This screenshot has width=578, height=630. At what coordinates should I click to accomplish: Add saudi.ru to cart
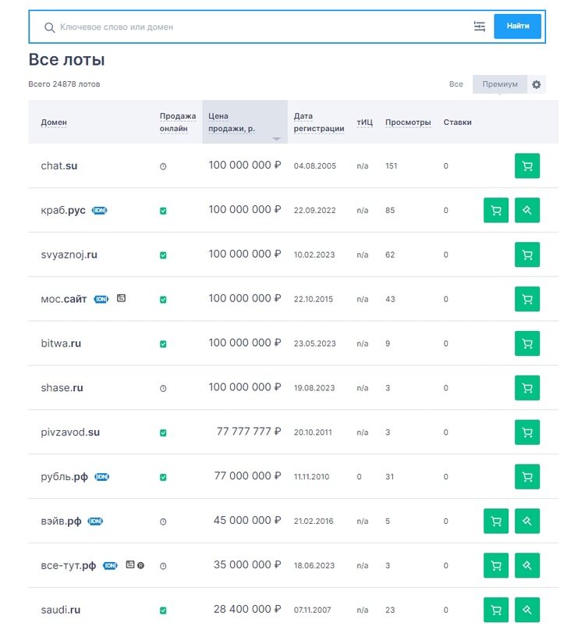(x=496, y=610)
